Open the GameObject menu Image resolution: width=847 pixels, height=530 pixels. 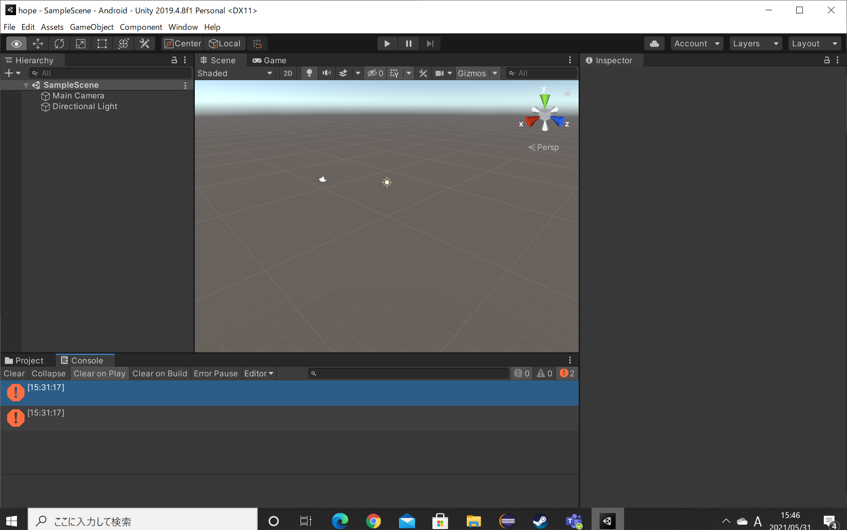pyautogui.click(x=91, y=27)
